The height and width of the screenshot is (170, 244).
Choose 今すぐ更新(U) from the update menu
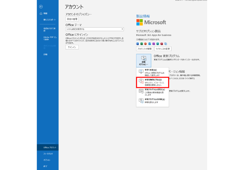click(x=152, y=72)
